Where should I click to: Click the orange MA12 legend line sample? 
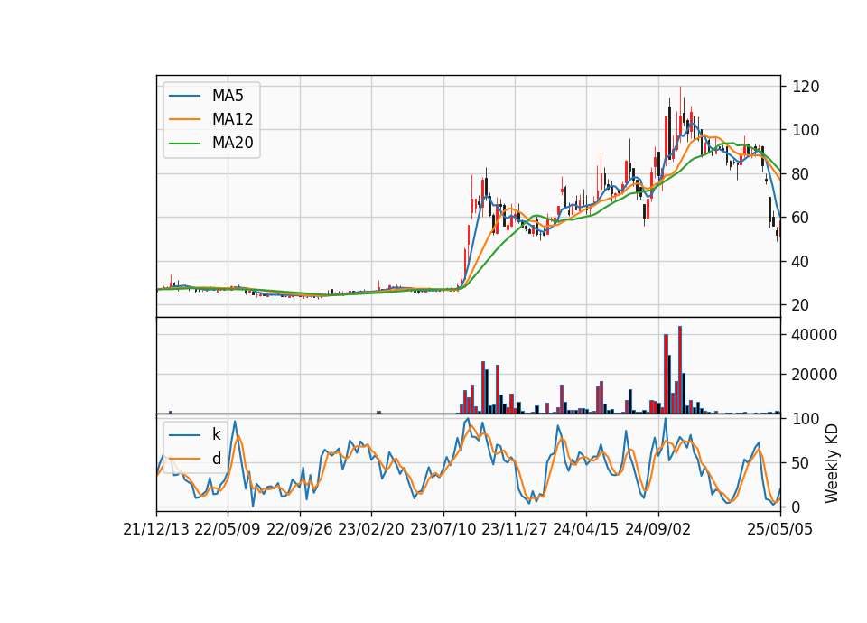184,119
